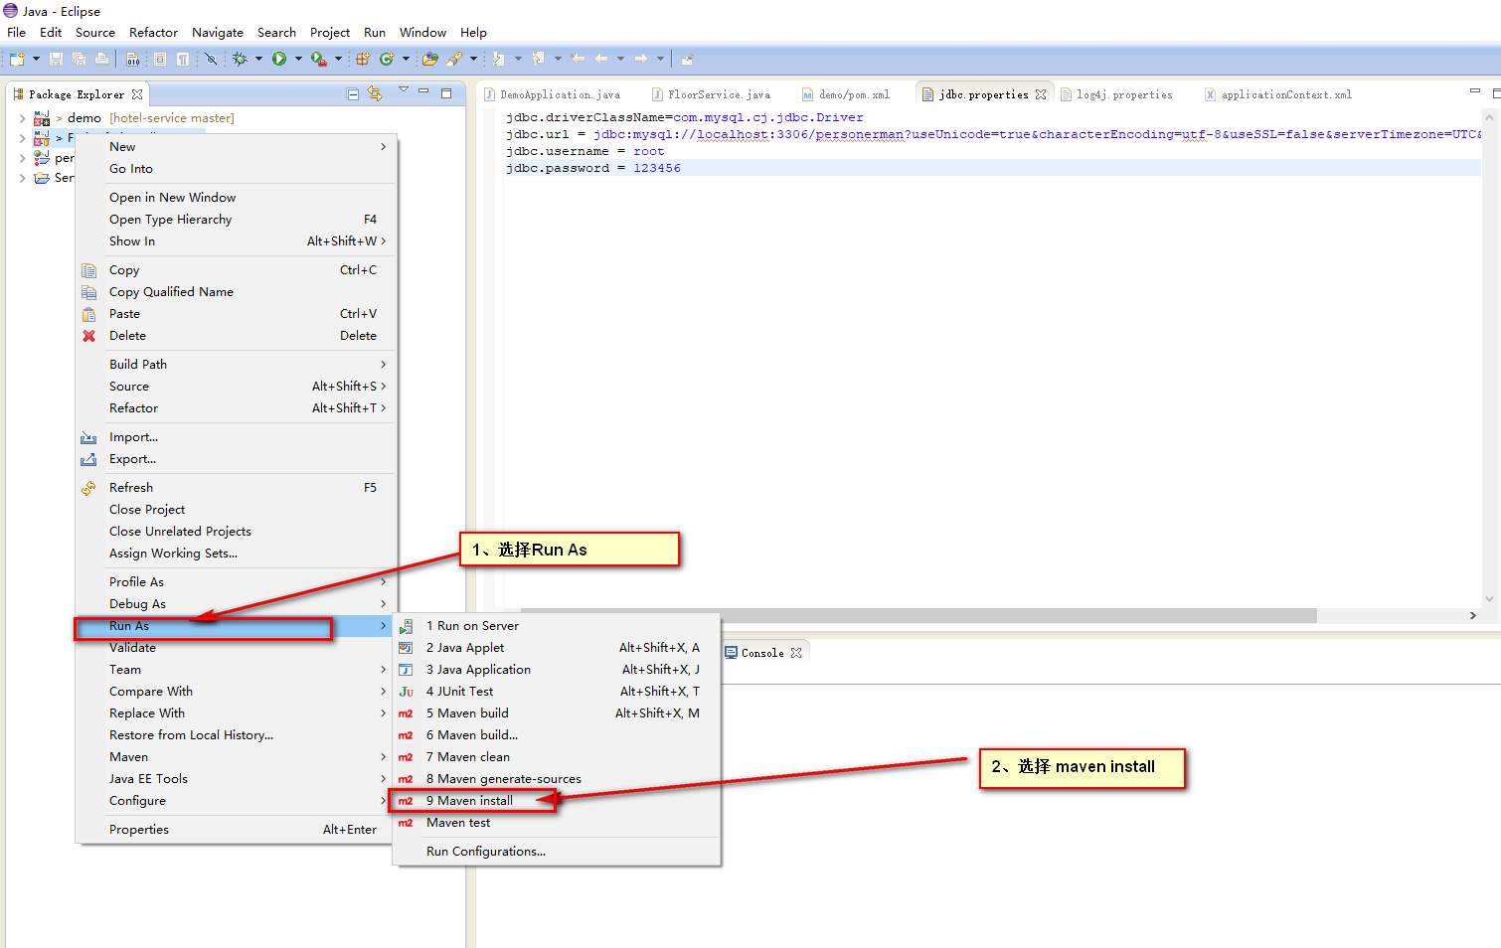This screenshot has height=948, width=1501.
Task: Switch to the FloorService.java tab
Action: (711, 94)
